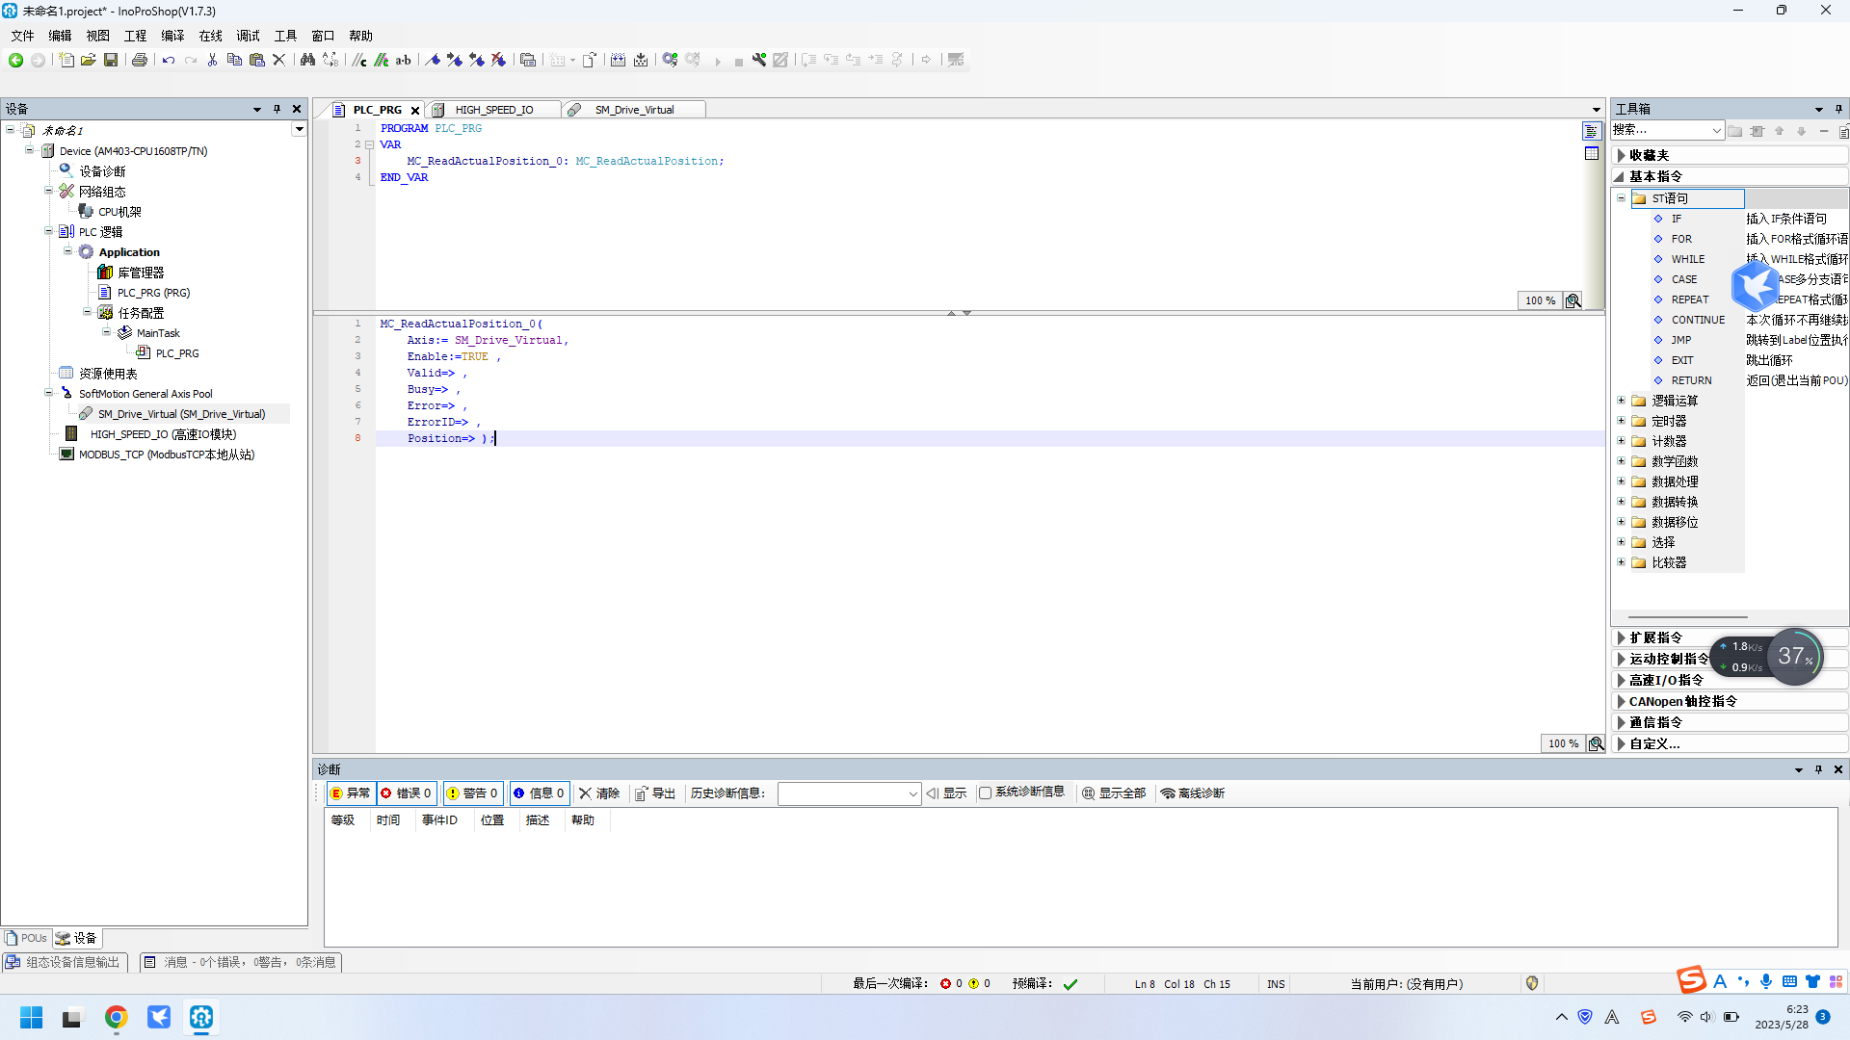Click the lower editor 100 % zoom field

pos(1563,743)
